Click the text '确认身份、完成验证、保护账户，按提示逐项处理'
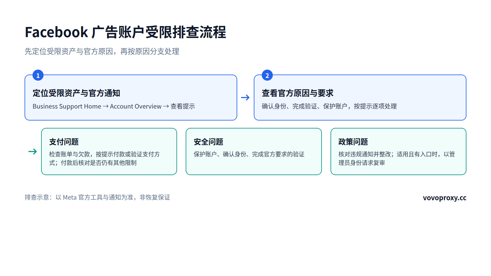 click(x=329, y=106)
